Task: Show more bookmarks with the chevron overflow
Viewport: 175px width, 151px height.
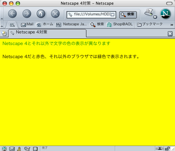Action: pyautogui.click(x=172, y=25)
